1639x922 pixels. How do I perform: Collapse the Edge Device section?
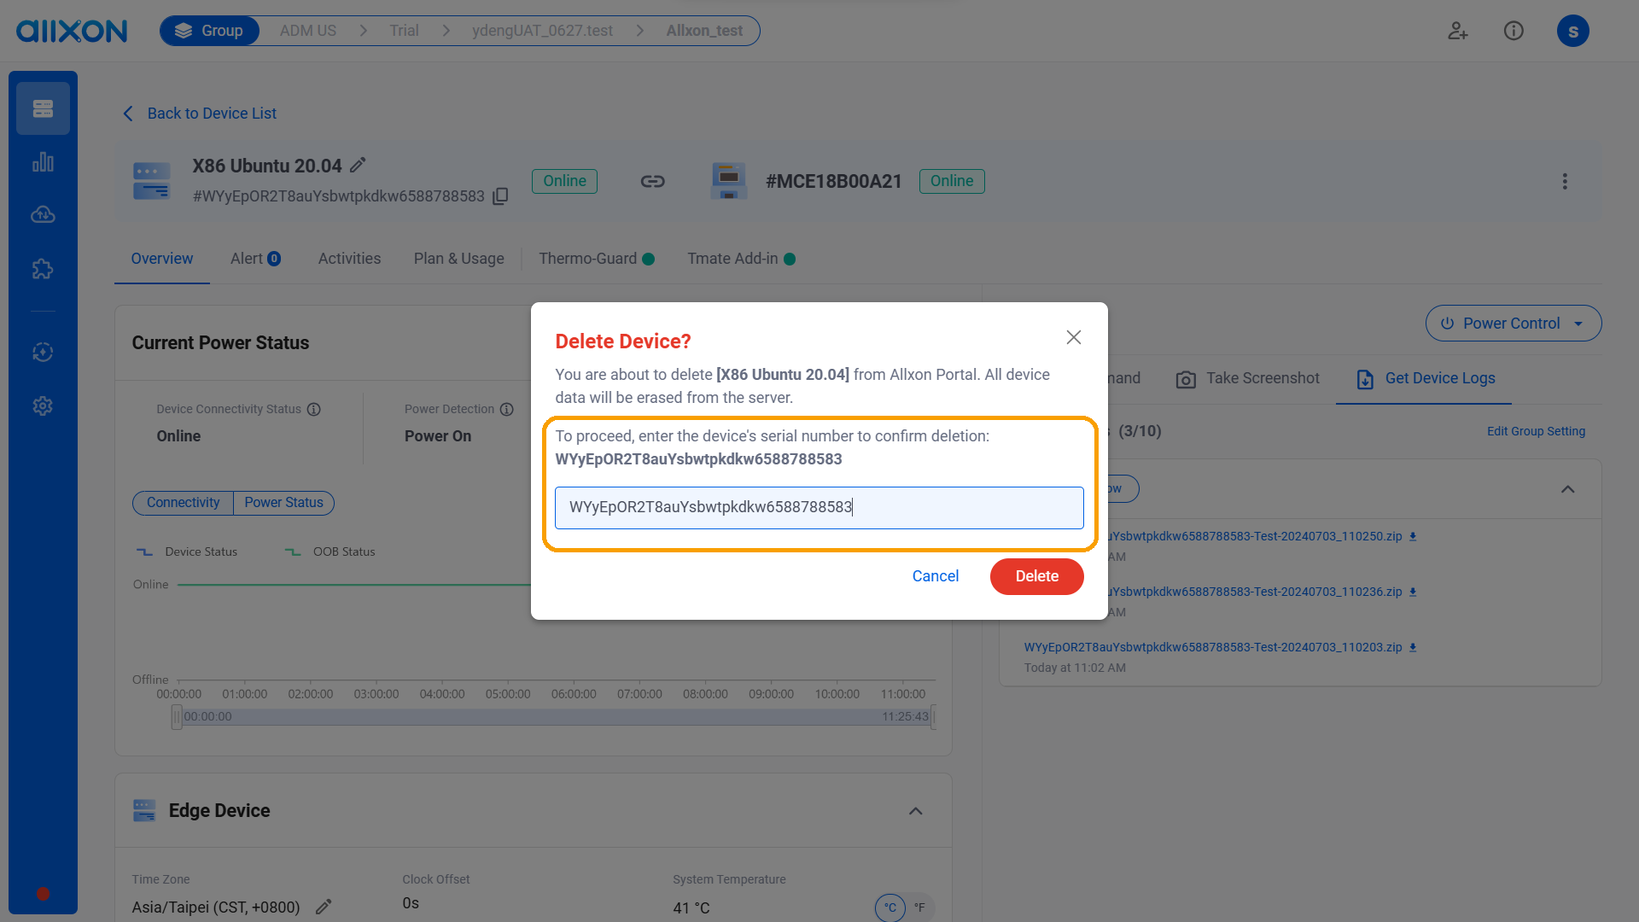point(915,811)
